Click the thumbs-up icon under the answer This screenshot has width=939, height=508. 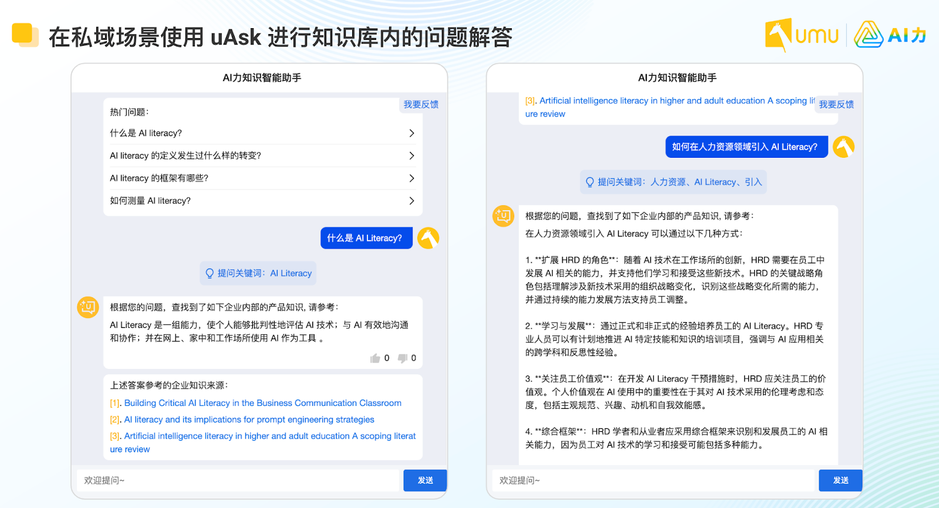point(375,358)
